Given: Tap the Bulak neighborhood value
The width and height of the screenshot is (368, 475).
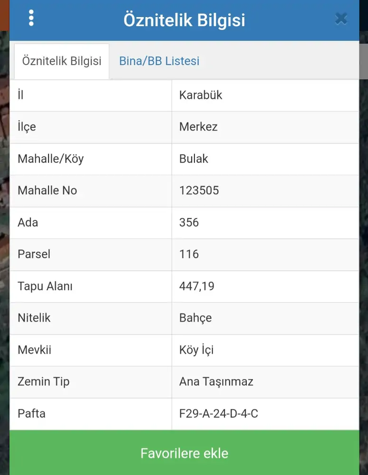Looking at the screenshot, I should pyautogui.click(x=194, y=159).
